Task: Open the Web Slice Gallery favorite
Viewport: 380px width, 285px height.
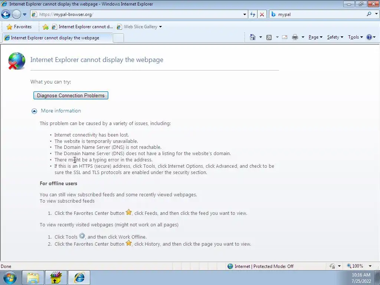Action: tap(140, 27)
